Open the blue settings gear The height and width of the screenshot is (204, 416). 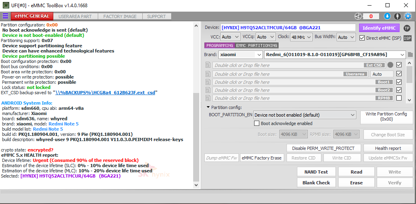tap(408, 16)
